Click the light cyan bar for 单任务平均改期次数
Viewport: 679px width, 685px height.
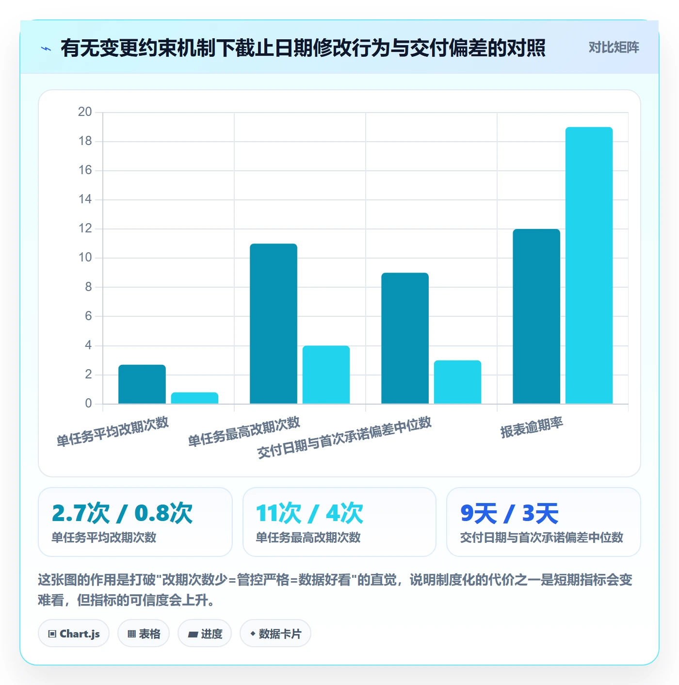194,398
